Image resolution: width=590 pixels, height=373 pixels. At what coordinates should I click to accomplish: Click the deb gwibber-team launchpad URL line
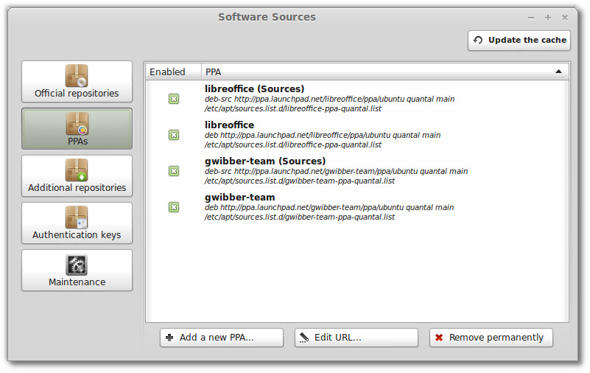[329, 207]
